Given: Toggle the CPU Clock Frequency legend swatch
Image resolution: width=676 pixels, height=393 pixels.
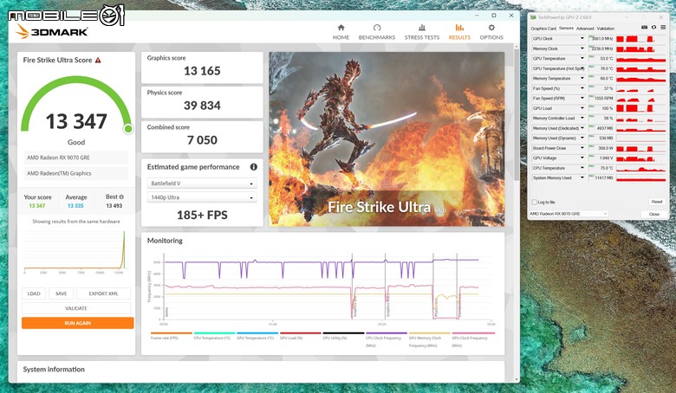Looking at the screenshot, I should click(387, 332).
